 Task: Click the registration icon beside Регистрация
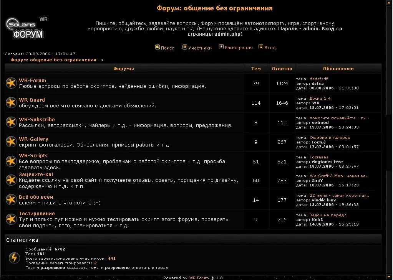[x=221, y=47]
